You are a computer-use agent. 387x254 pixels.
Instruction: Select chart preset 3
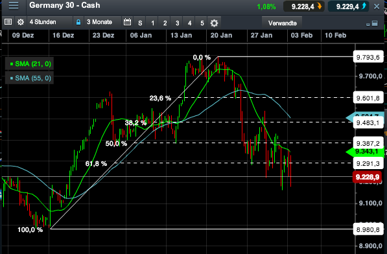tap(177, 23)
